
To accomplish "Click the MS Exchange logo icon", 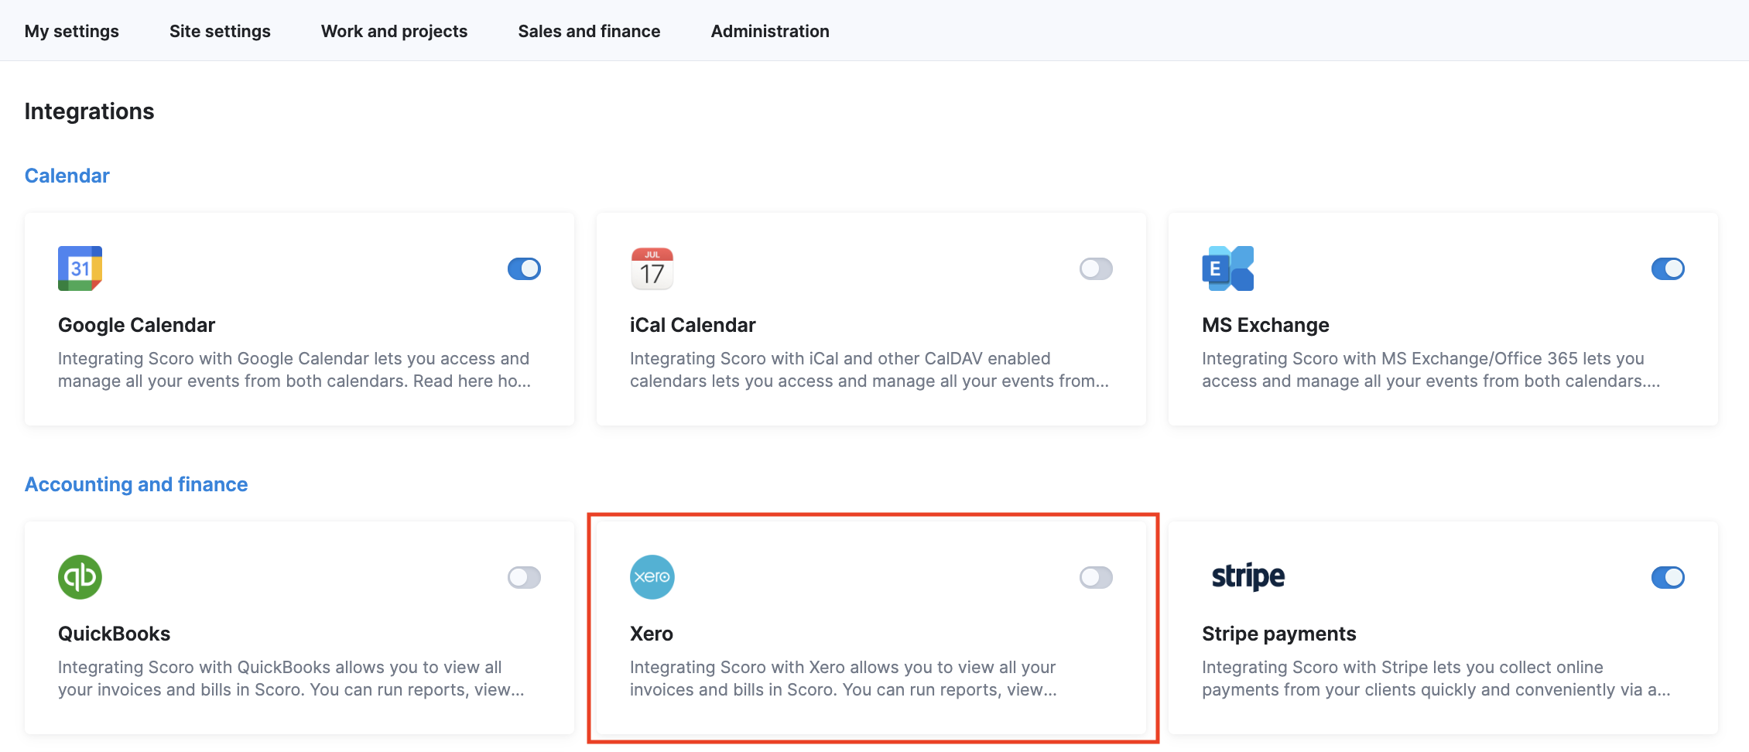I will coord(1227,268).
